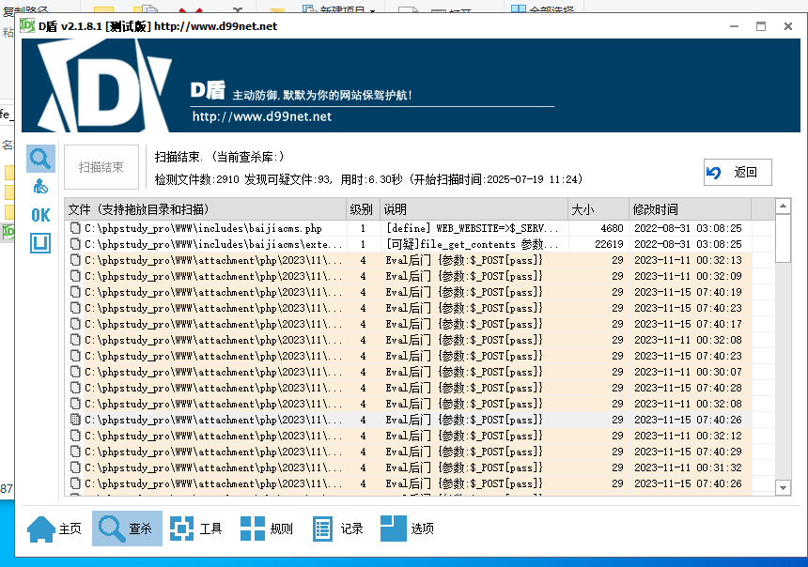This screenshot has height=567, width=808.
Task: Select the row modified 2023-11-11 00:32:12
Action: point(408,436)
